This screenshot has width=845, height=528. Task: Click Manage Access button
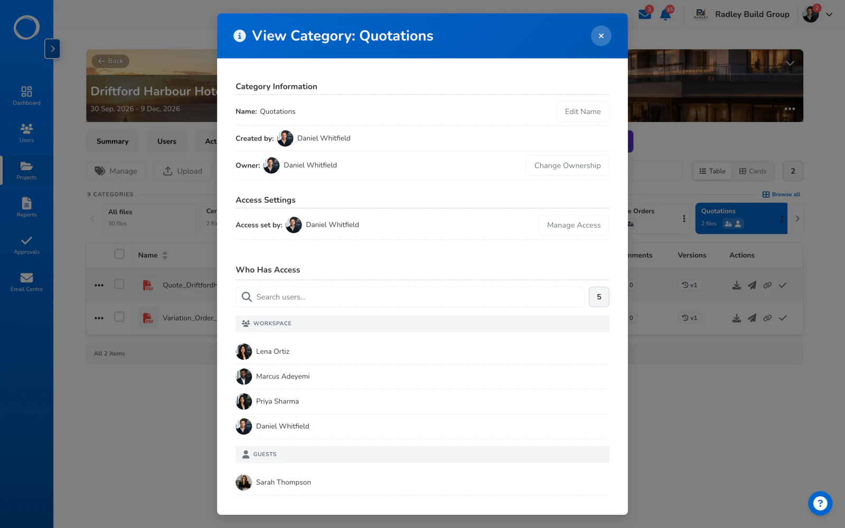tap(574, 225)
